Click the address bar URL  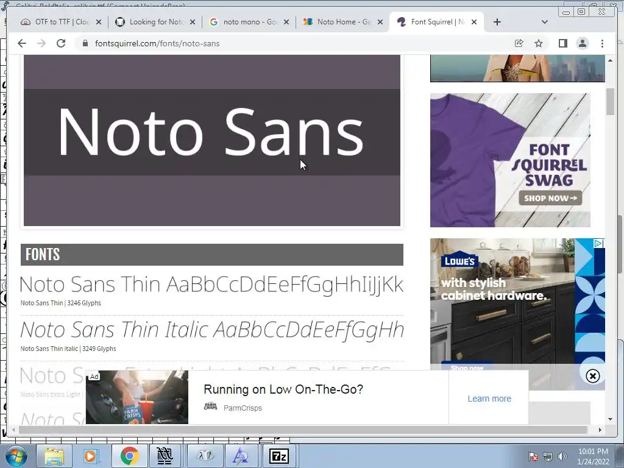tap(157, 43)
